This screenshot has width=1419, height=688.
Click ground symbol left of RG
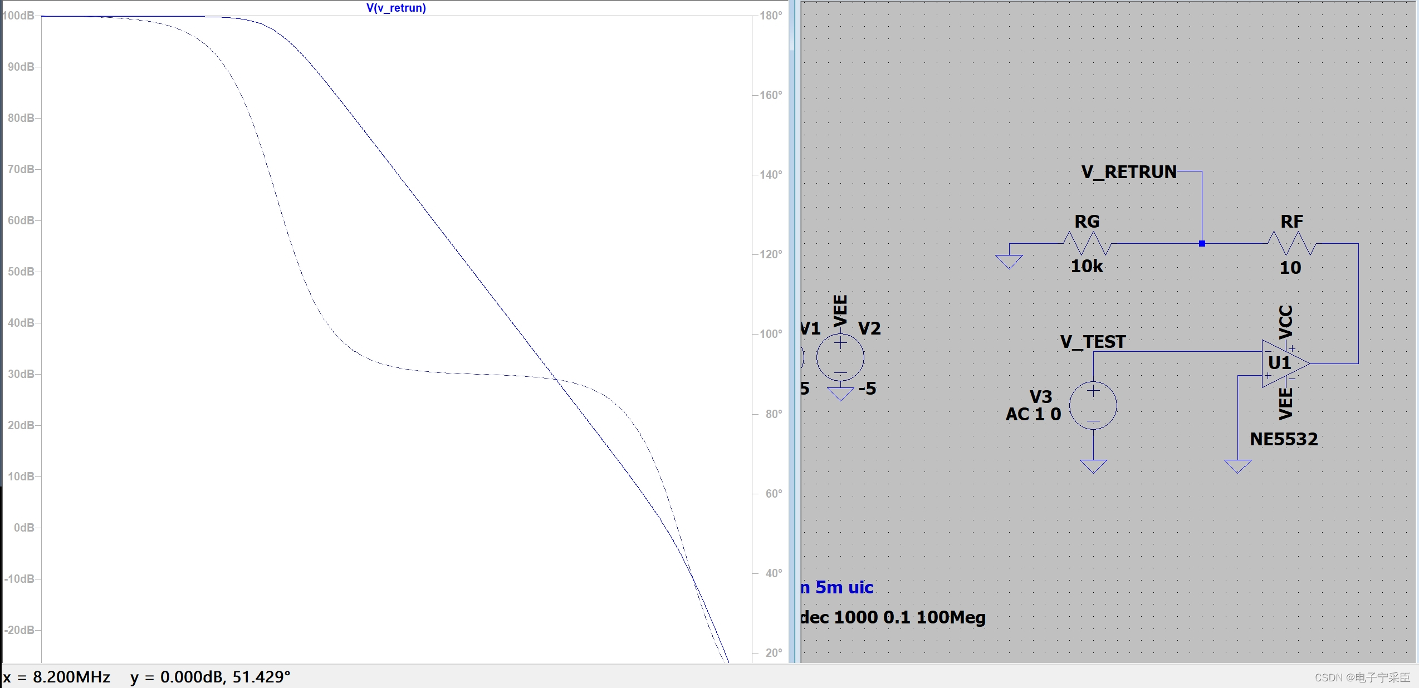click(x=1009, y=262)
